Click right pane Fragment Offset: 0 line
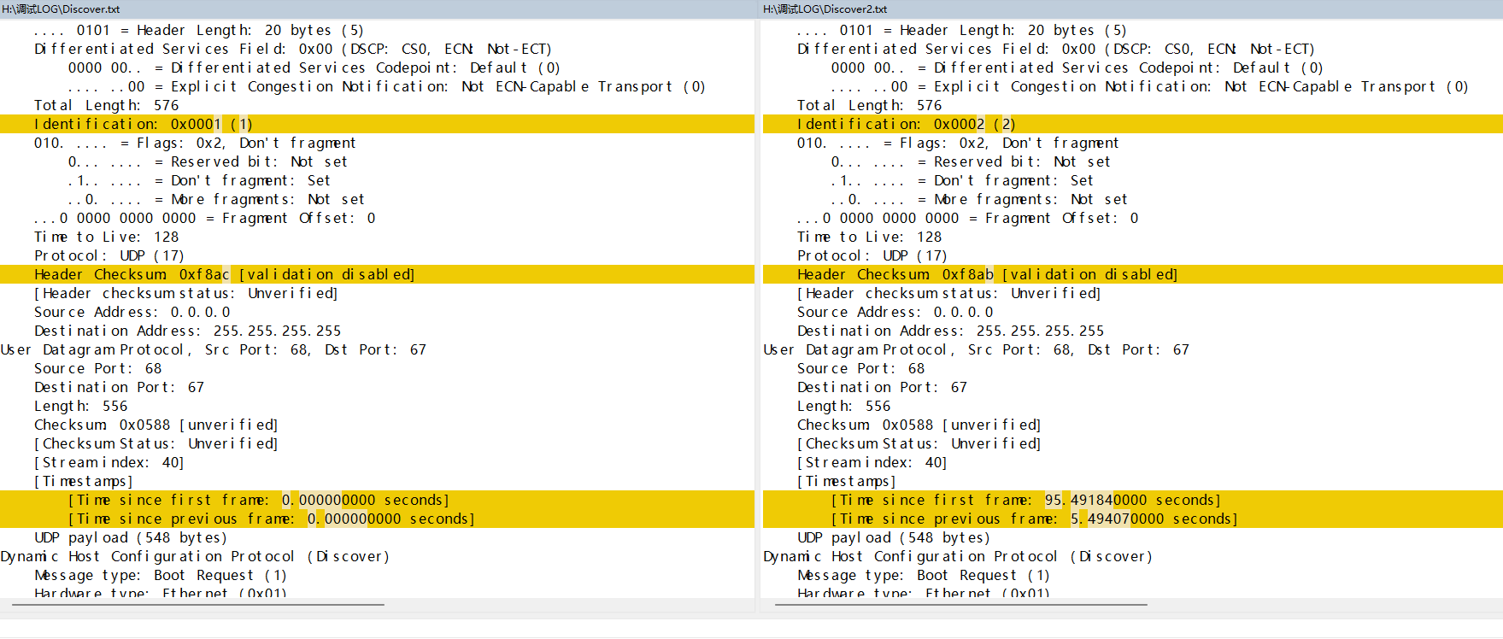This screenshot has height=639, width=1503. pos(968,218)
